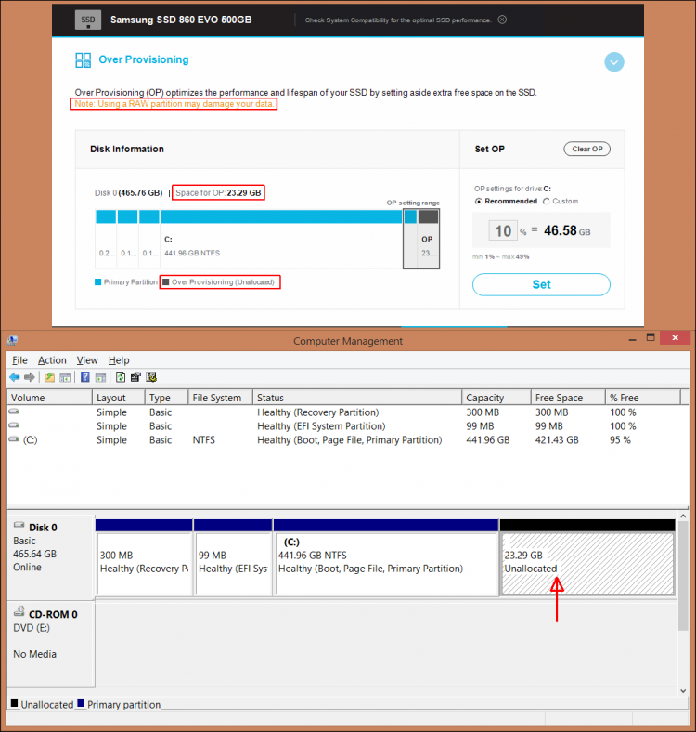Image resolution: width=696 pixels, height=732 pixels.
Task: Click the Up One Level folder icon
Action: click(x=50, y=377)
